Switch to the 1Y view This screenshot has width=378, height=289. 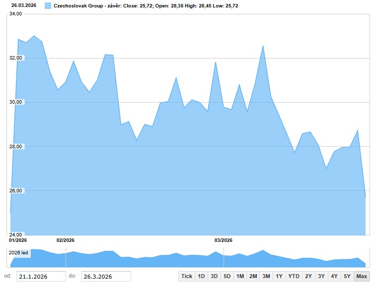(279, 276)
